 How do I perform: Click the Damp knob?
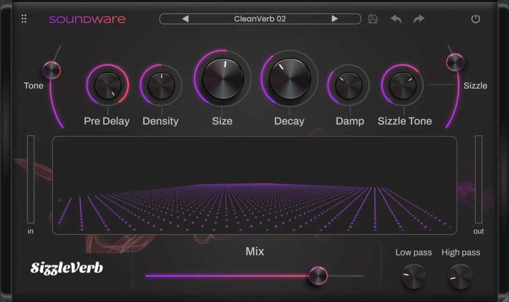349,86
